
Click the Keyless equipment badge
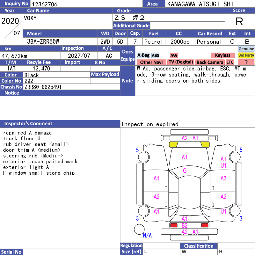click(222, 55)
